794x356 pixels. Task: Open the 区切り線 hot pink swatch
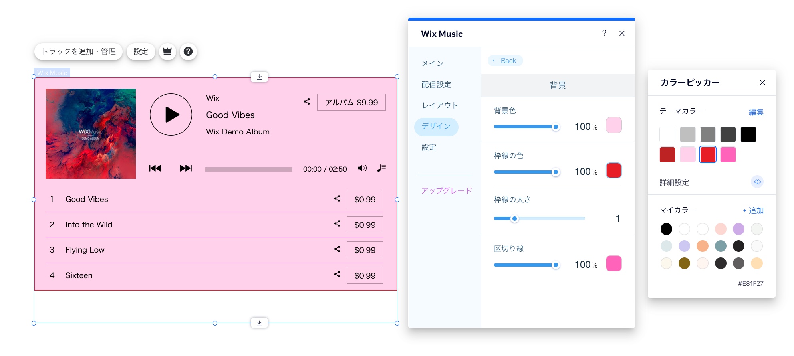point(614,263)
